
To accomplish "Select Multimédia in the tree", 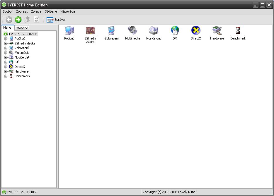I will 22,53.
